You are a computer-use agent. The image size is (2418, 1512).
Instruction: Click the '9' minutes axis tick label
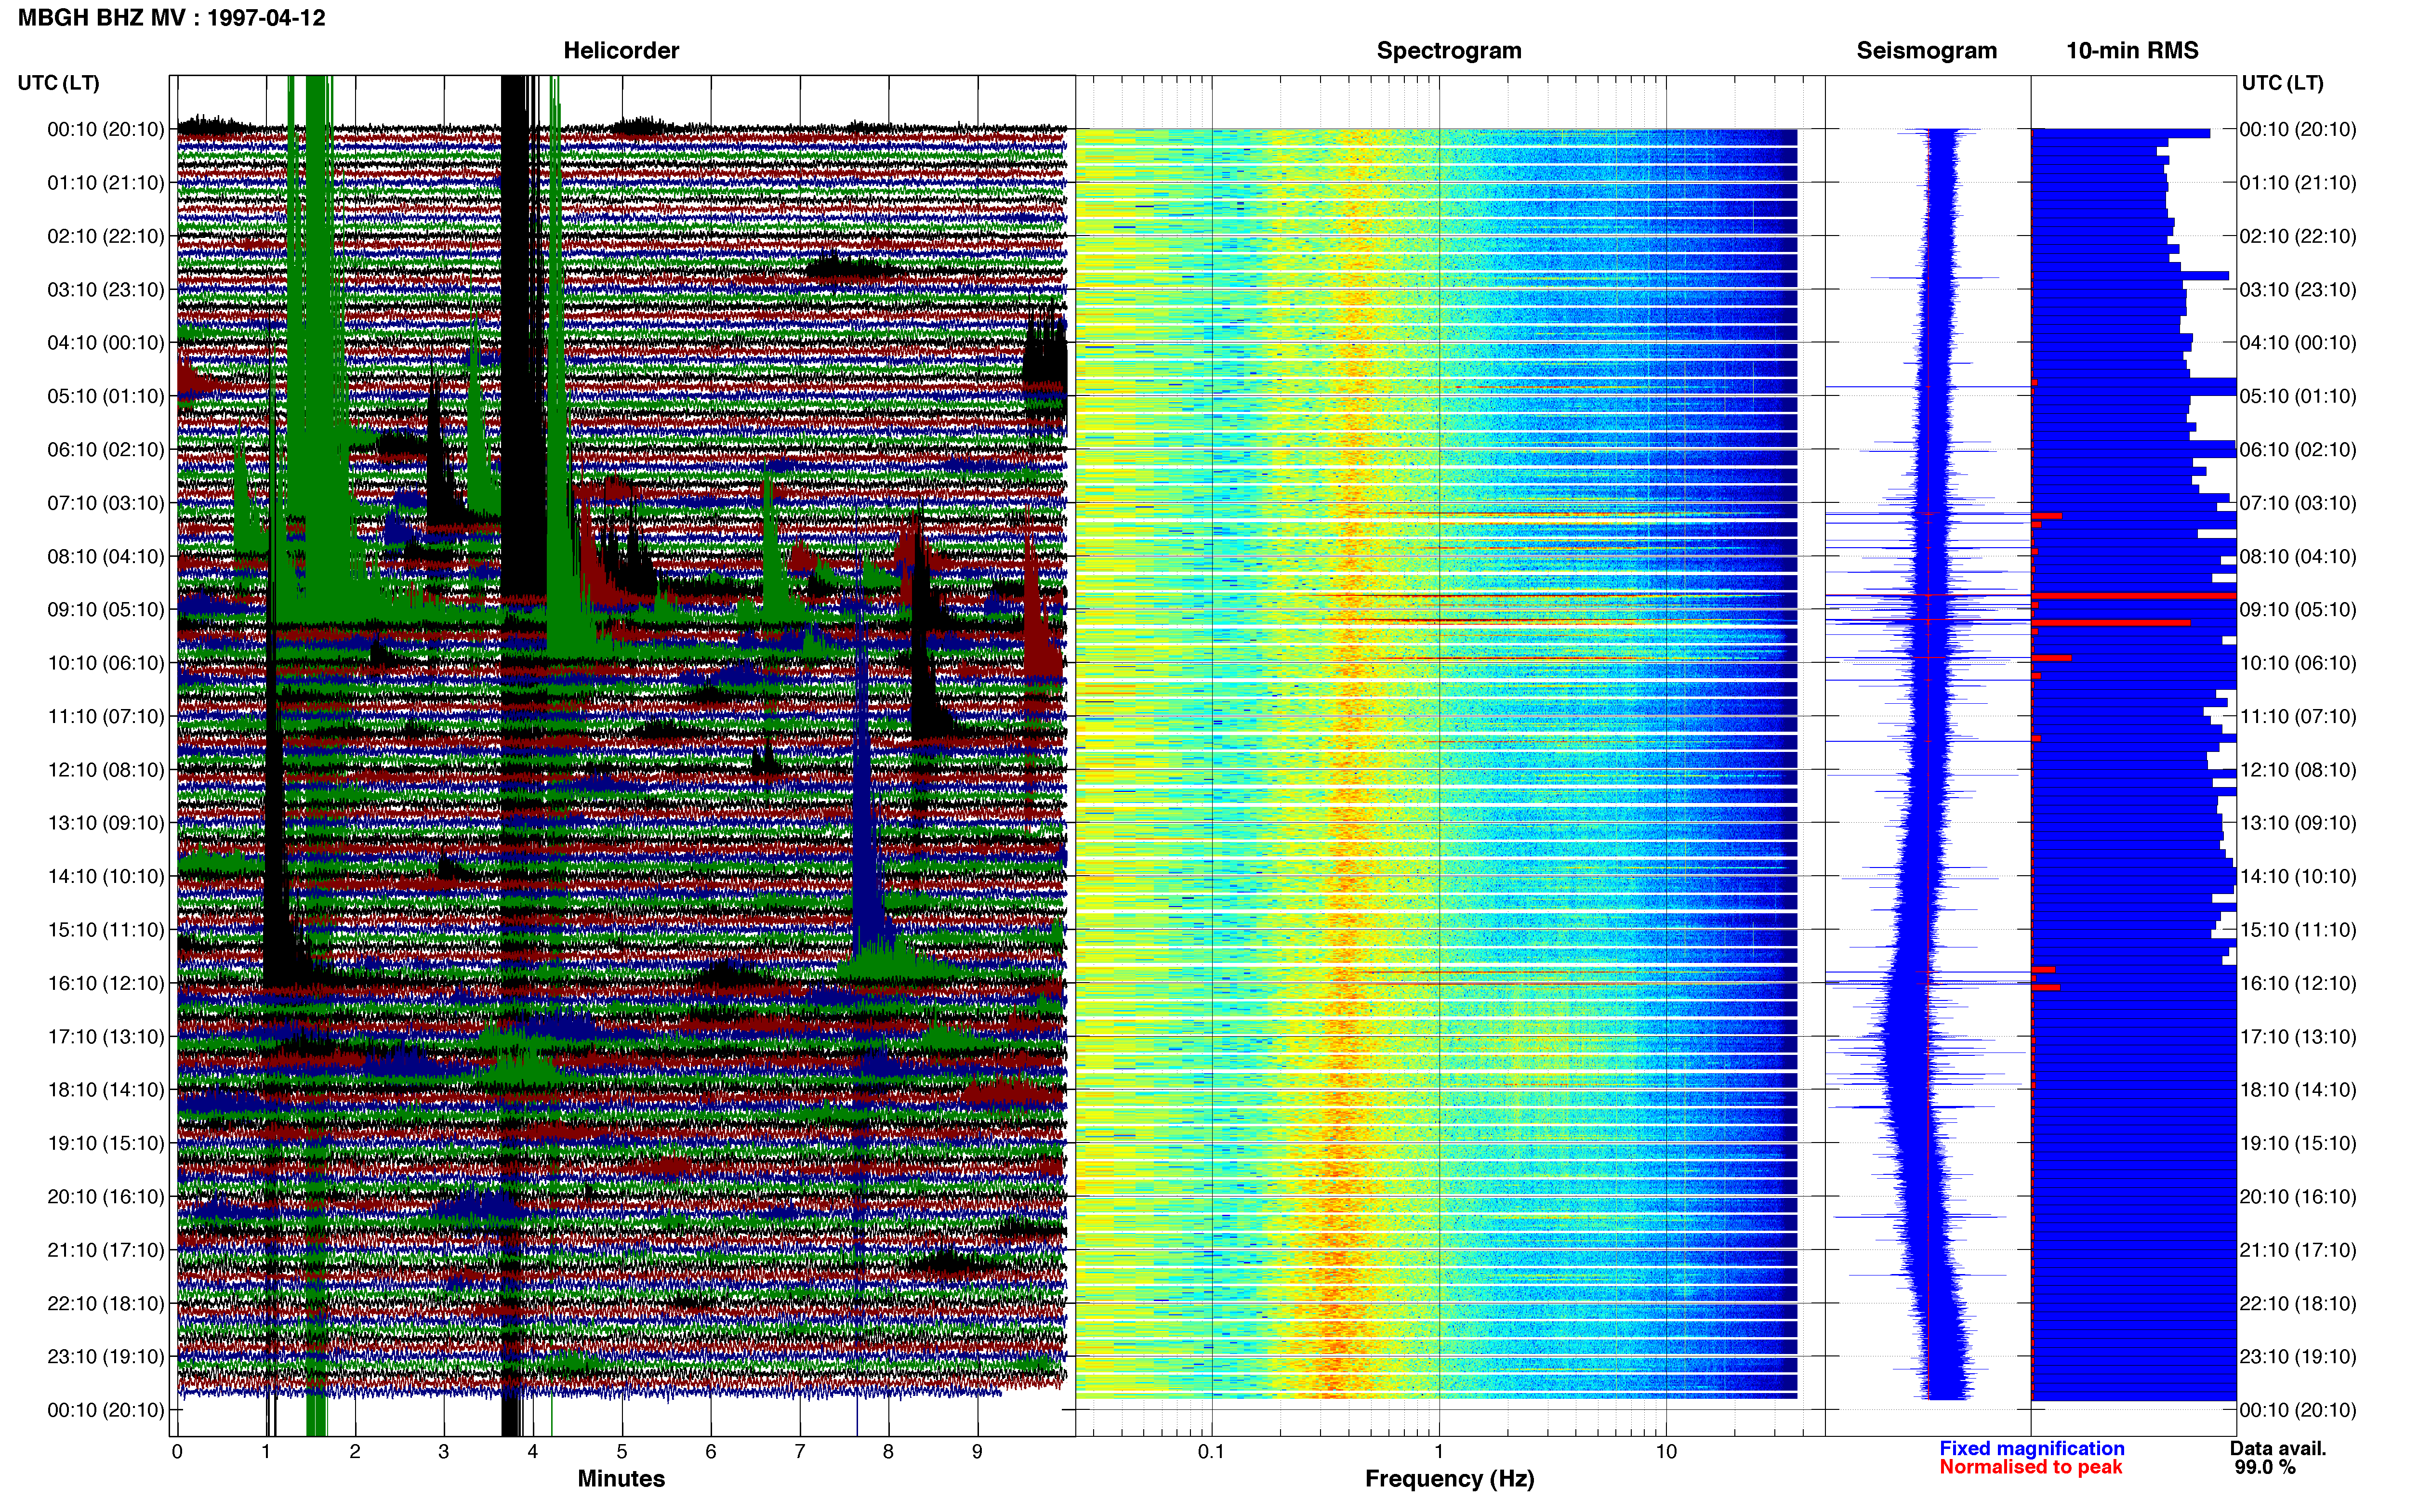[x=977, y=1452]
